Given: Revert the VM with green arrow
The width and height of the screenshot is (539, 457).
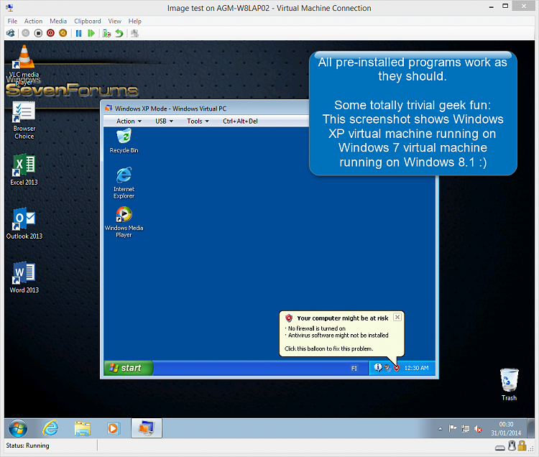Looking at the screenshot, I should tap(119, 33).
